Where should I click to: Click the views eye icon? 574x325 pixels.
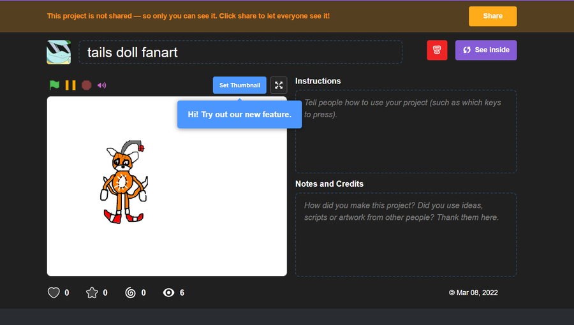[x=169, y=292]
